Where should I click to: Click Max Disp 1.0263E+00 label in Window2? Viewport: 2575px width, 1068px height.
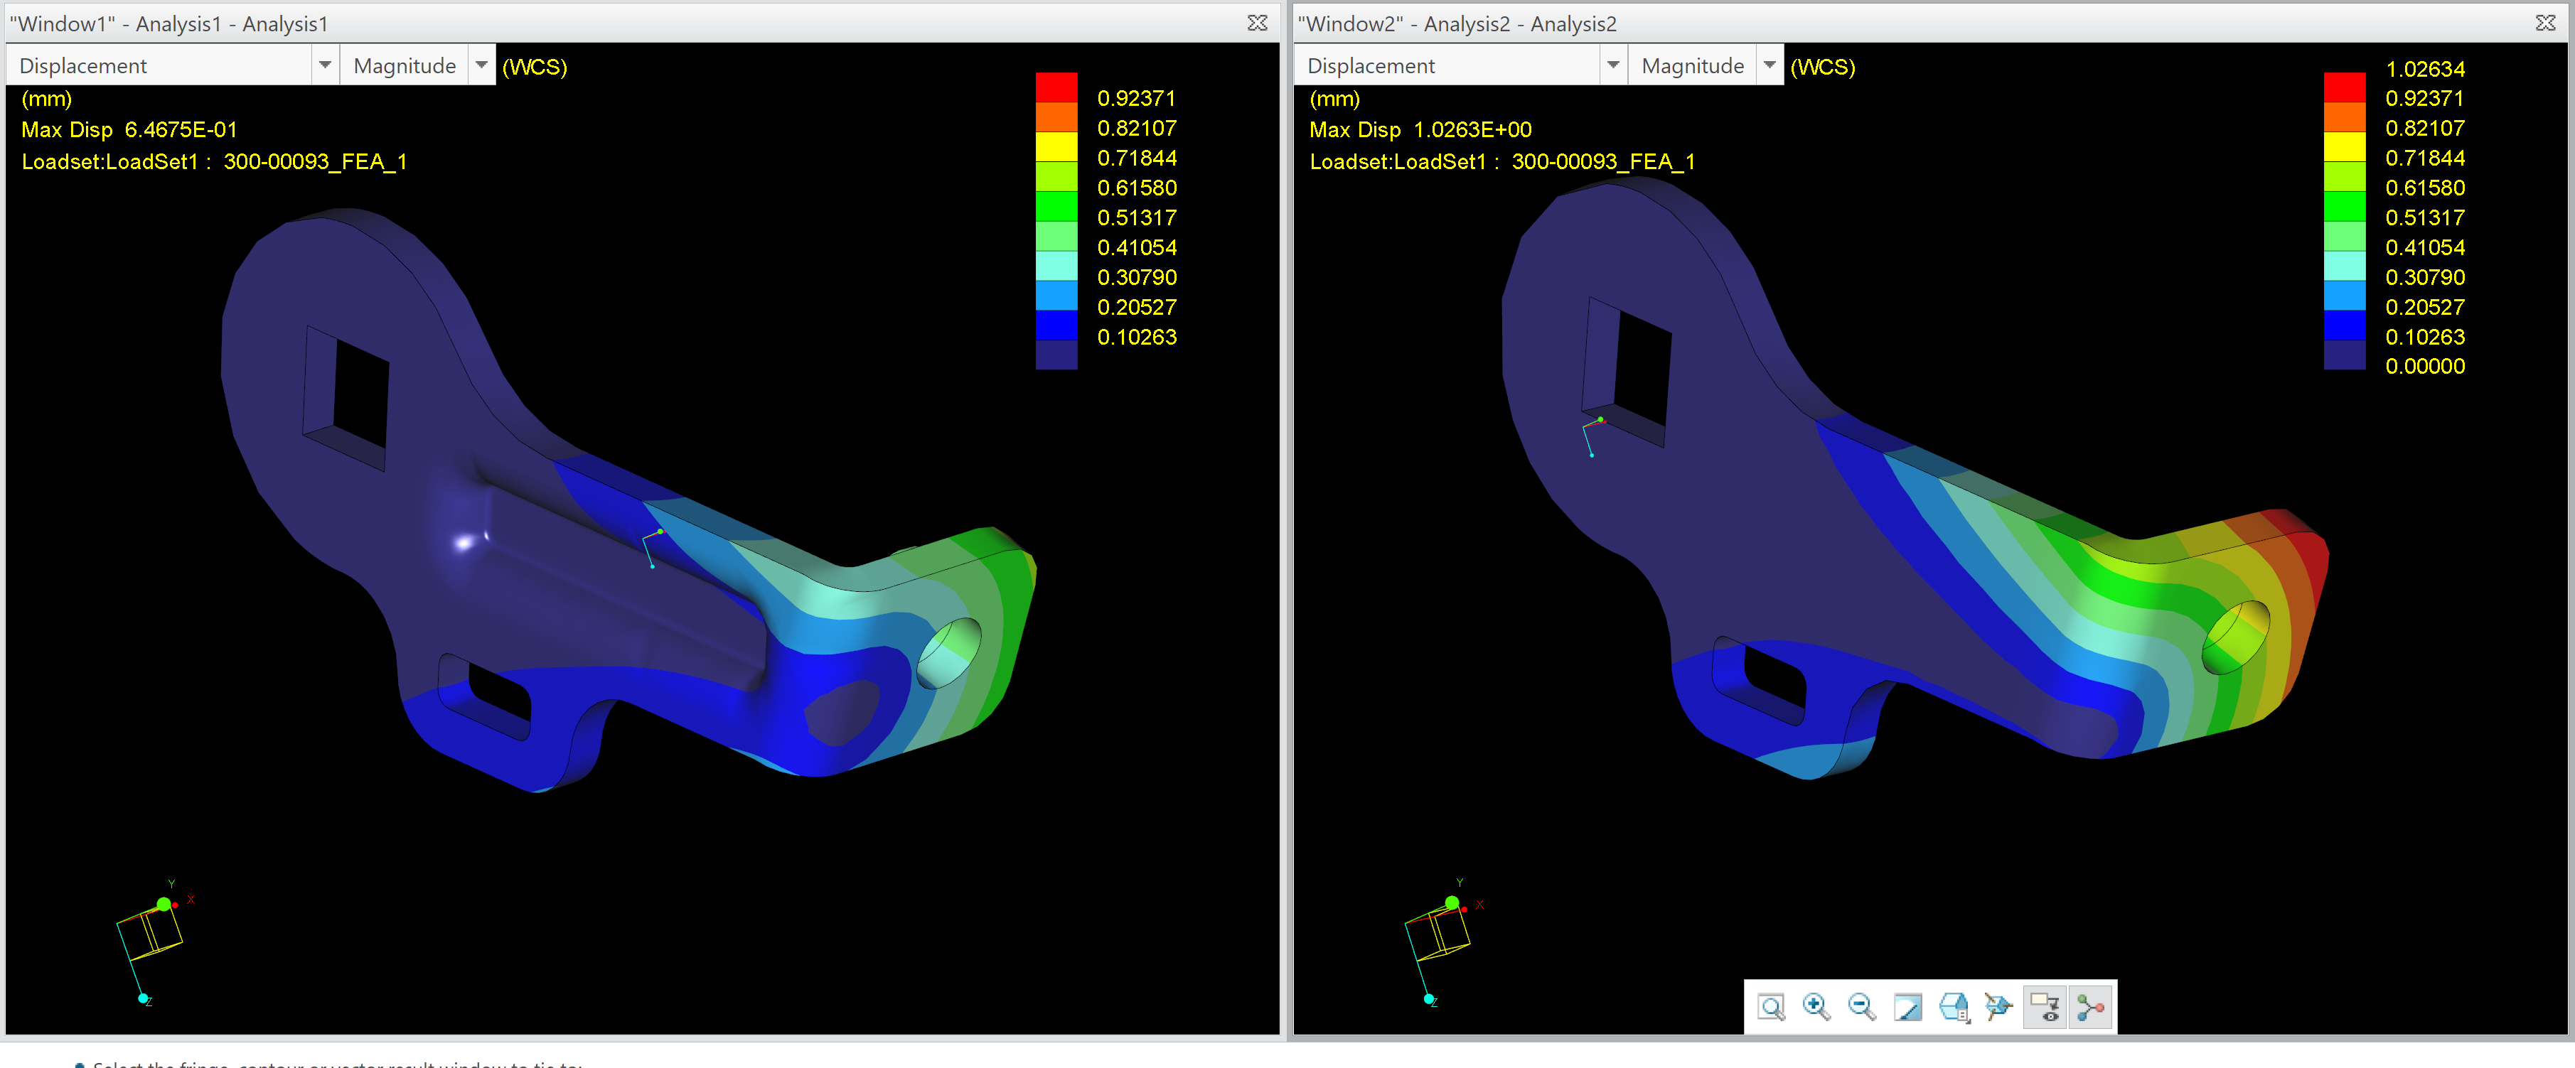click(x=1420, y=130)
